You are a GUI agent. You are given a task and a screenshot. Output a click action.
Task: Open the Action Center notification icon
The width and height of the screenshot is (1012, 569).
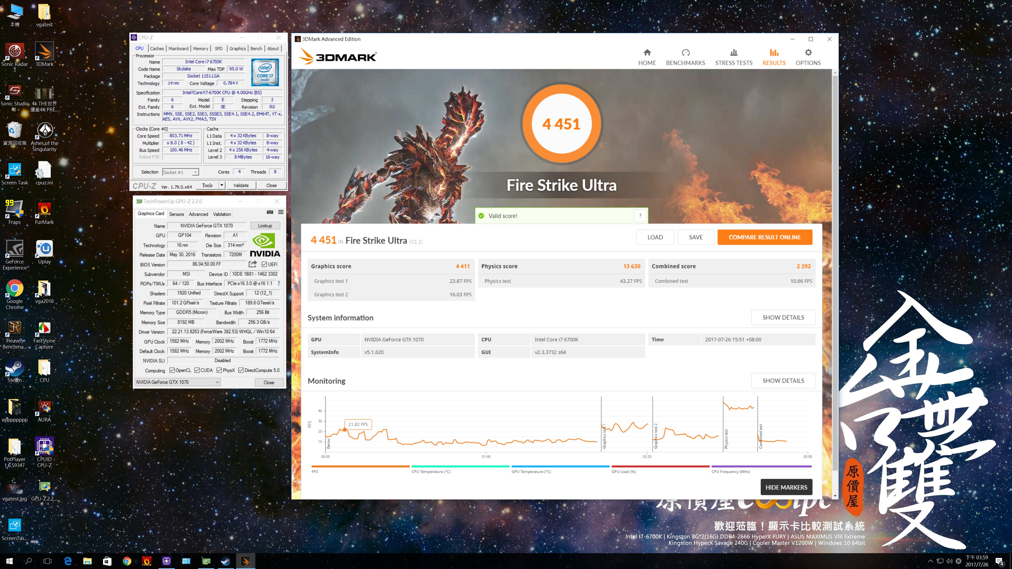1000,562
